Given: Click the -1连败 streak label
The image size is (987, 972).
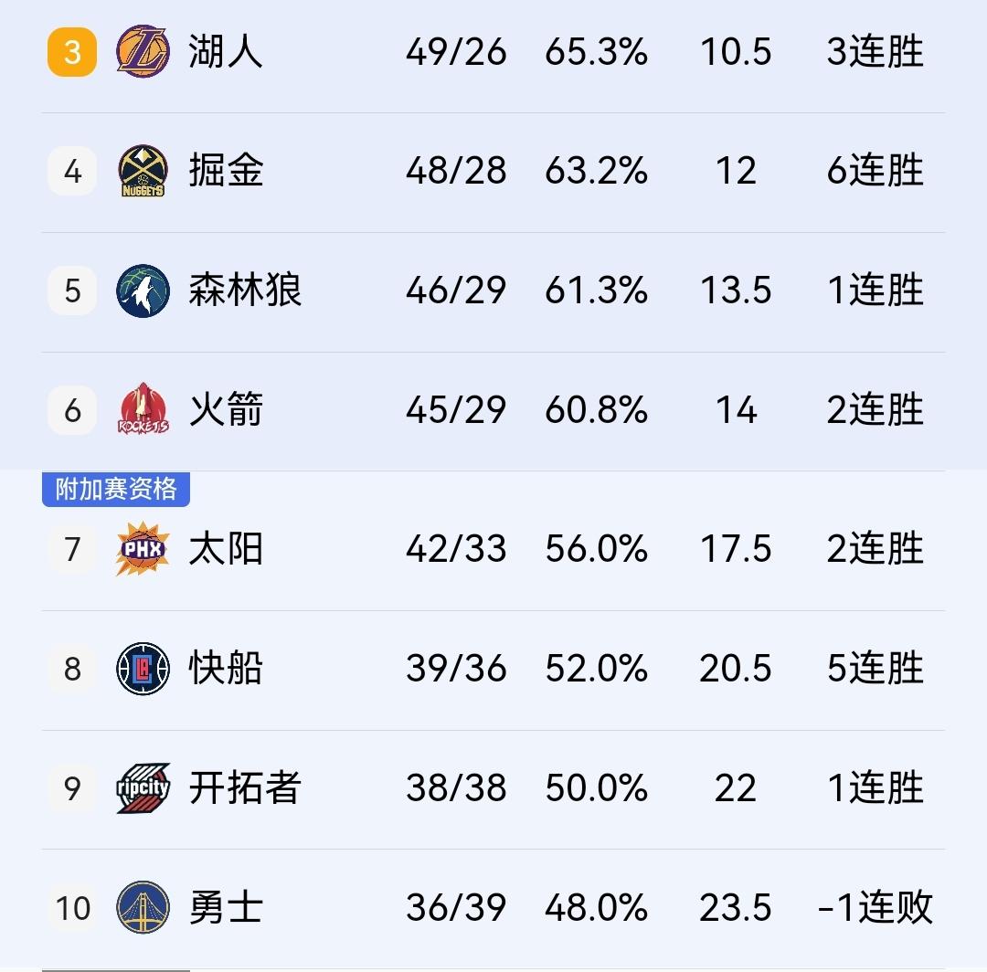Looking at the screenshot, I should (x=873, y=908).
